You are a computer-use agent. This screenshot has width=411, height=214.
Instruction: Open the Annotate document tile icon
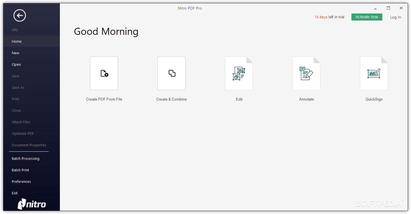click(x=306, y=73)
